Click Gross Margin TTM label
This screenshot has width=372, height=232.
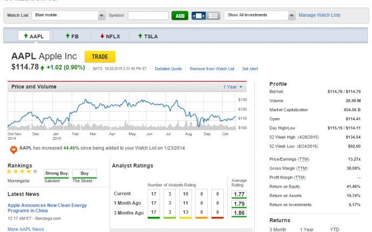pyautogui.click(x=288, y=168)
